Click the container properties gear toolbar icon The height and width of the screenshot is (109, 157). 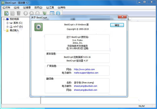tap(13, 13)
